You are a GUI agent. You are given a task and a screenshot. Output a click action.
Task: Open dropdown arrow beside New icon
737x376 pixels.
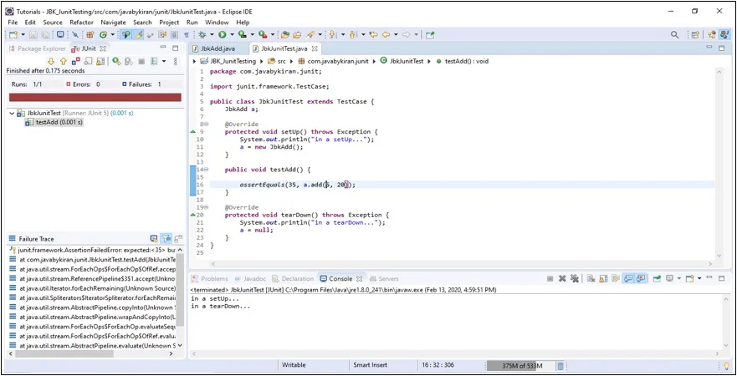[x=23, y=35]
